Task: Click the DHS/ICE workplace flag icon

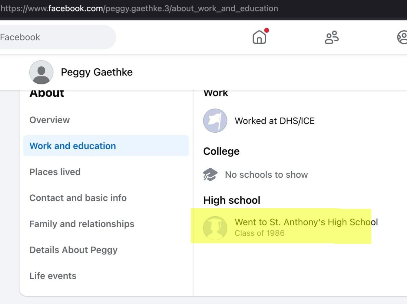Action: [215, 121]
